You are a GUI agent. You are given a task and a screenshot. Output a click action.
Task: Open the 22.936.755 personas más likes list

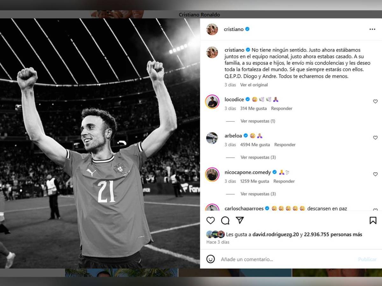pyautogui.click(x=333, y=235)
